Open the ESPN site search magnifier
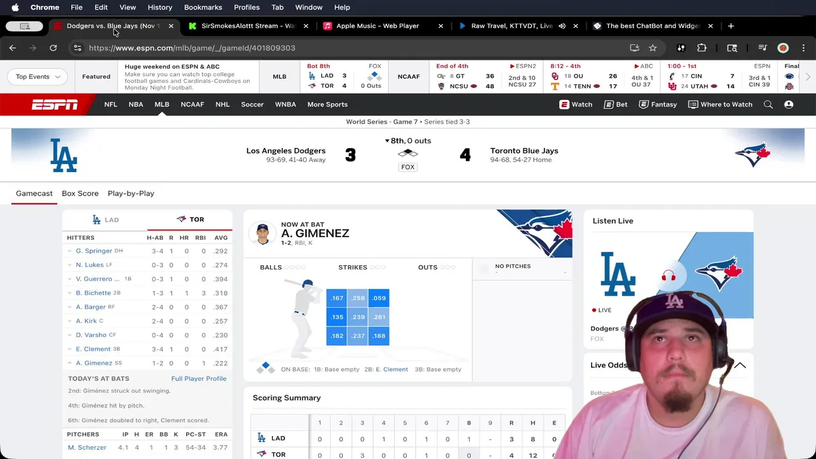816x459 pixels. (x=768, y=105)
